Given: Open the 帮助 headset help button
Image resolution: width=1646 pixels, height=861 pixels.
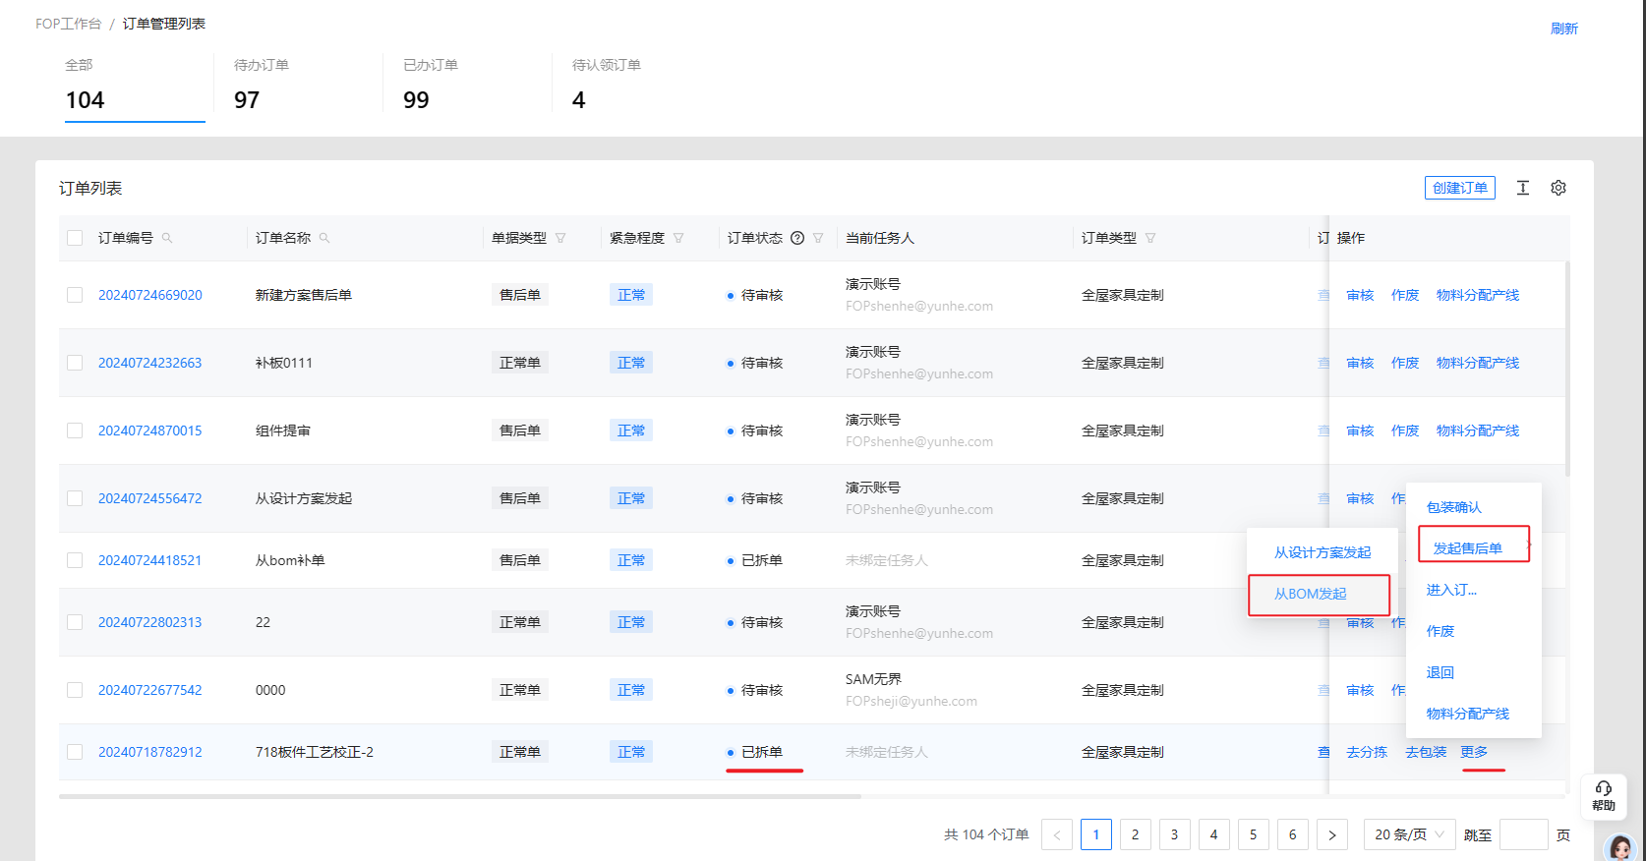Looking at the screenshot, I should click(x=1603, y=795).
